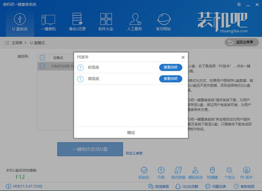The height and width of the screenshot is (191, 262).
Task: Open the 格式转换 format conversion tool
Action: click(x=178, y=173)
